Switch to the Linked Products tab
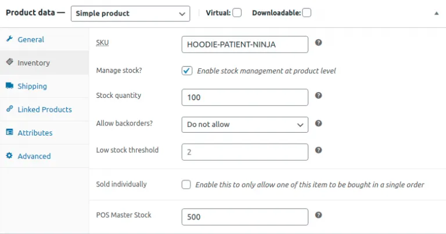The width and height of the screenshot is (446, 234). [45, 109]
